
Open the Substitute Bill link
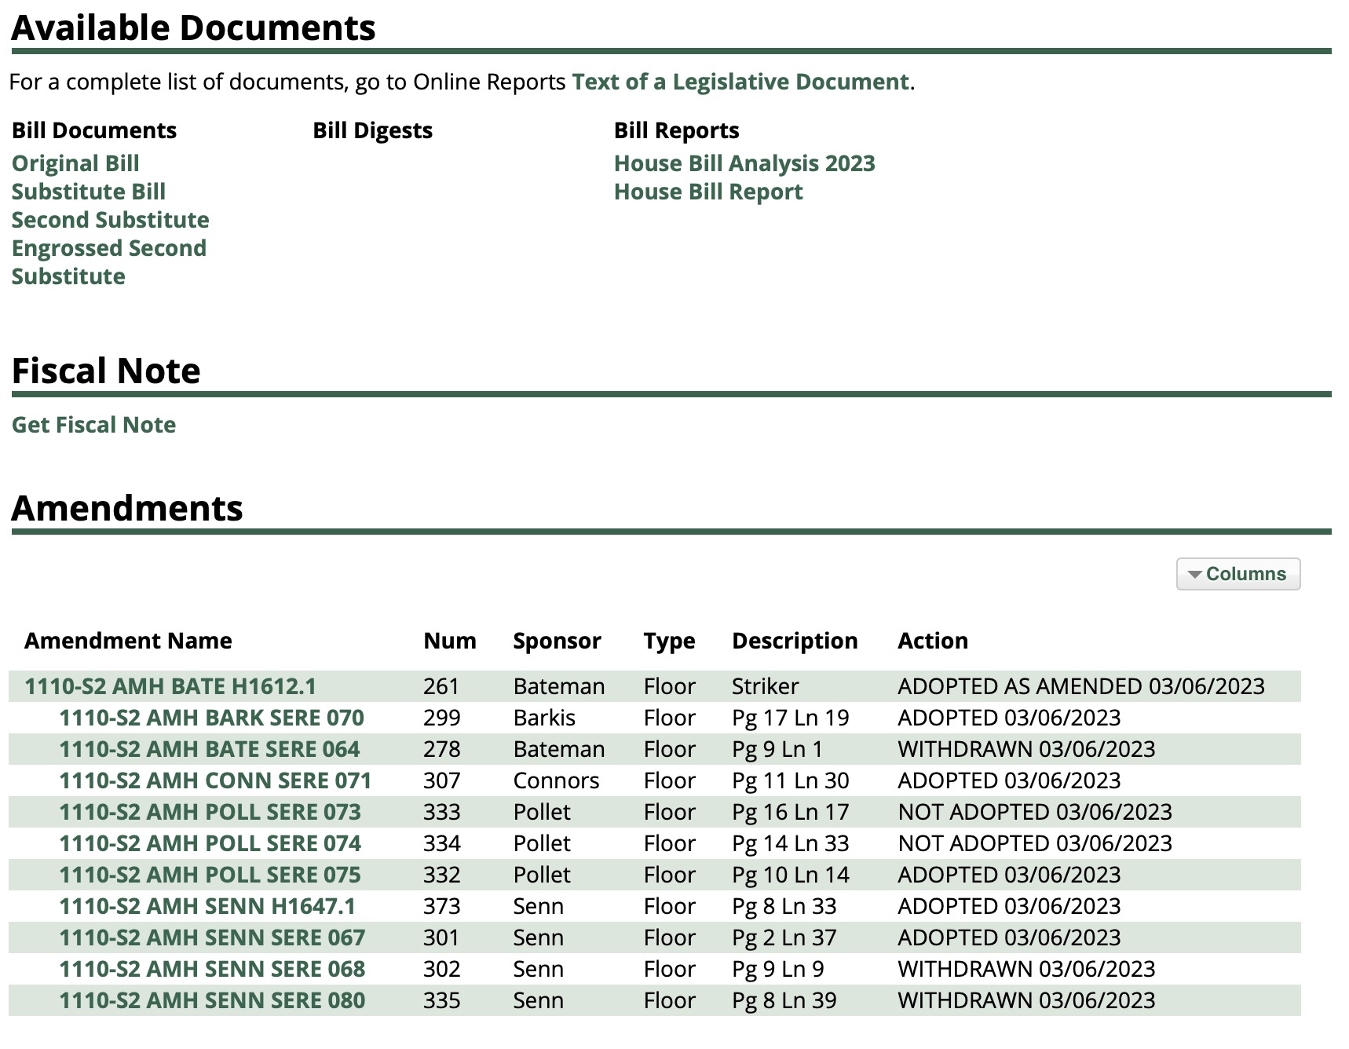point(88,192)
